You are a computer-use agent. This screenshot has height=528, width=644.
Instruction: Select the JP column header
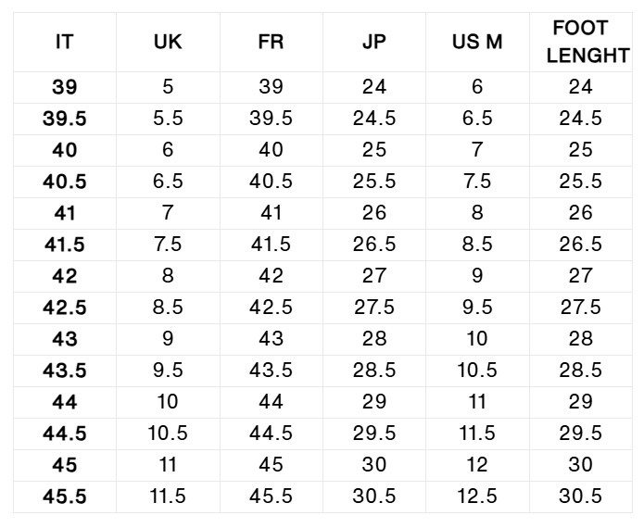tap(374, 42)
